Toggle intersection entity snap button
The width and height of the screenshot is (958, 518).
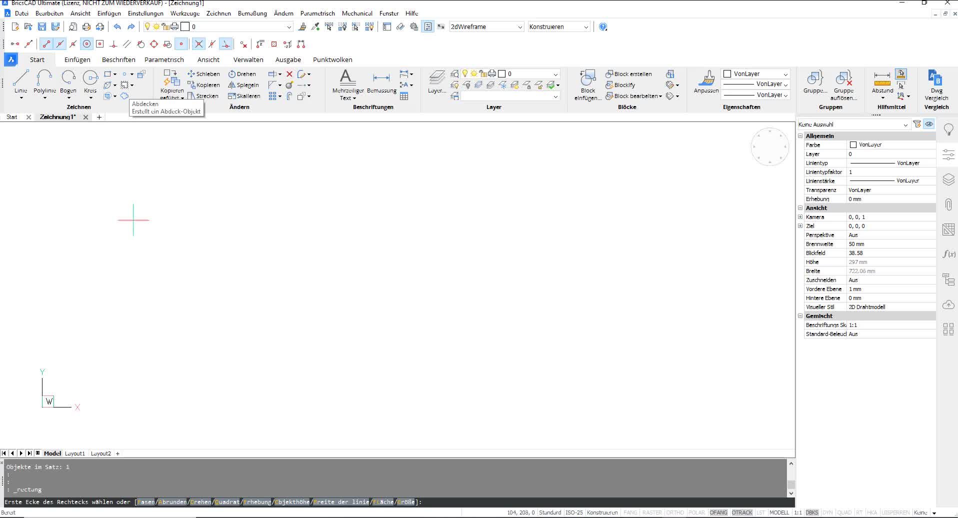tap(198, 44)
